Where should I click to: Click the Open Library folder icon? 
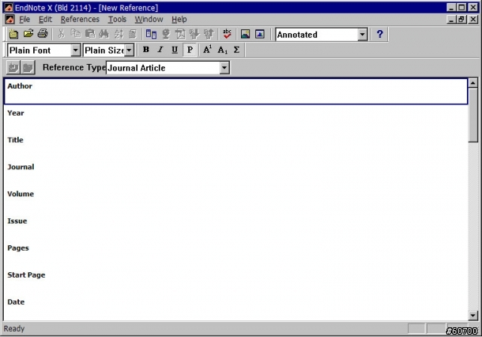(28, 33)
